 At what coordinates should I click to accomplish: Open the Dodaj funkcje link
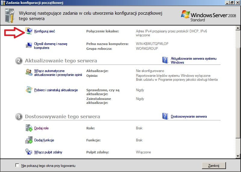44,140
